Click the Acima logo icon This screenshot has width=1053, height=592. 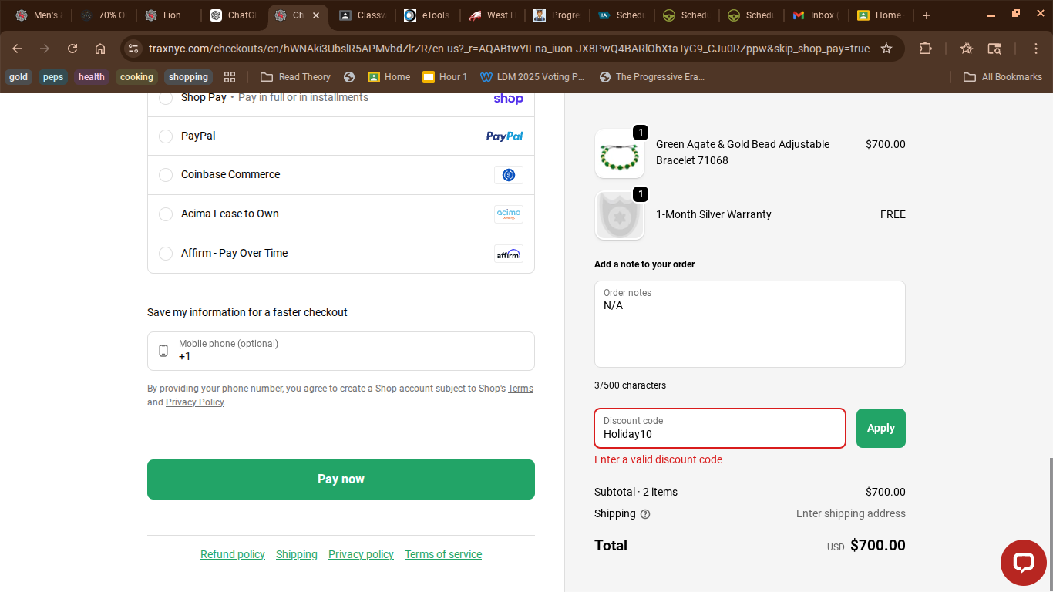pos(509,214)
